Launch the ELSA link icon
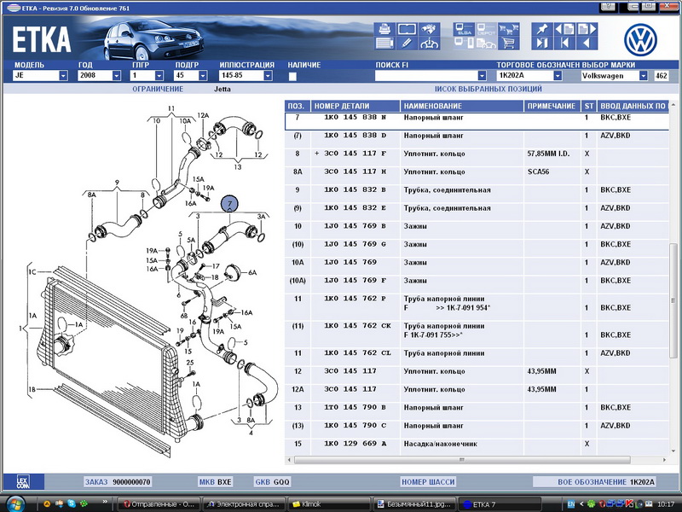 tap(464, 30)
